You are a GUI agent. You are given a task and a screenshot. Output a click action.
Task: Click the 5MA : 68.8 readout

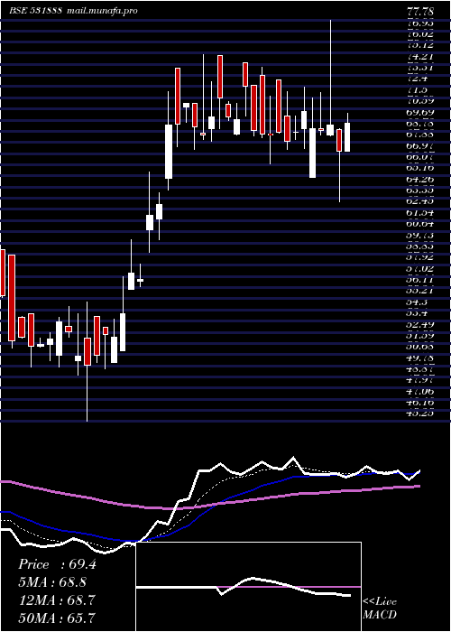52,582
